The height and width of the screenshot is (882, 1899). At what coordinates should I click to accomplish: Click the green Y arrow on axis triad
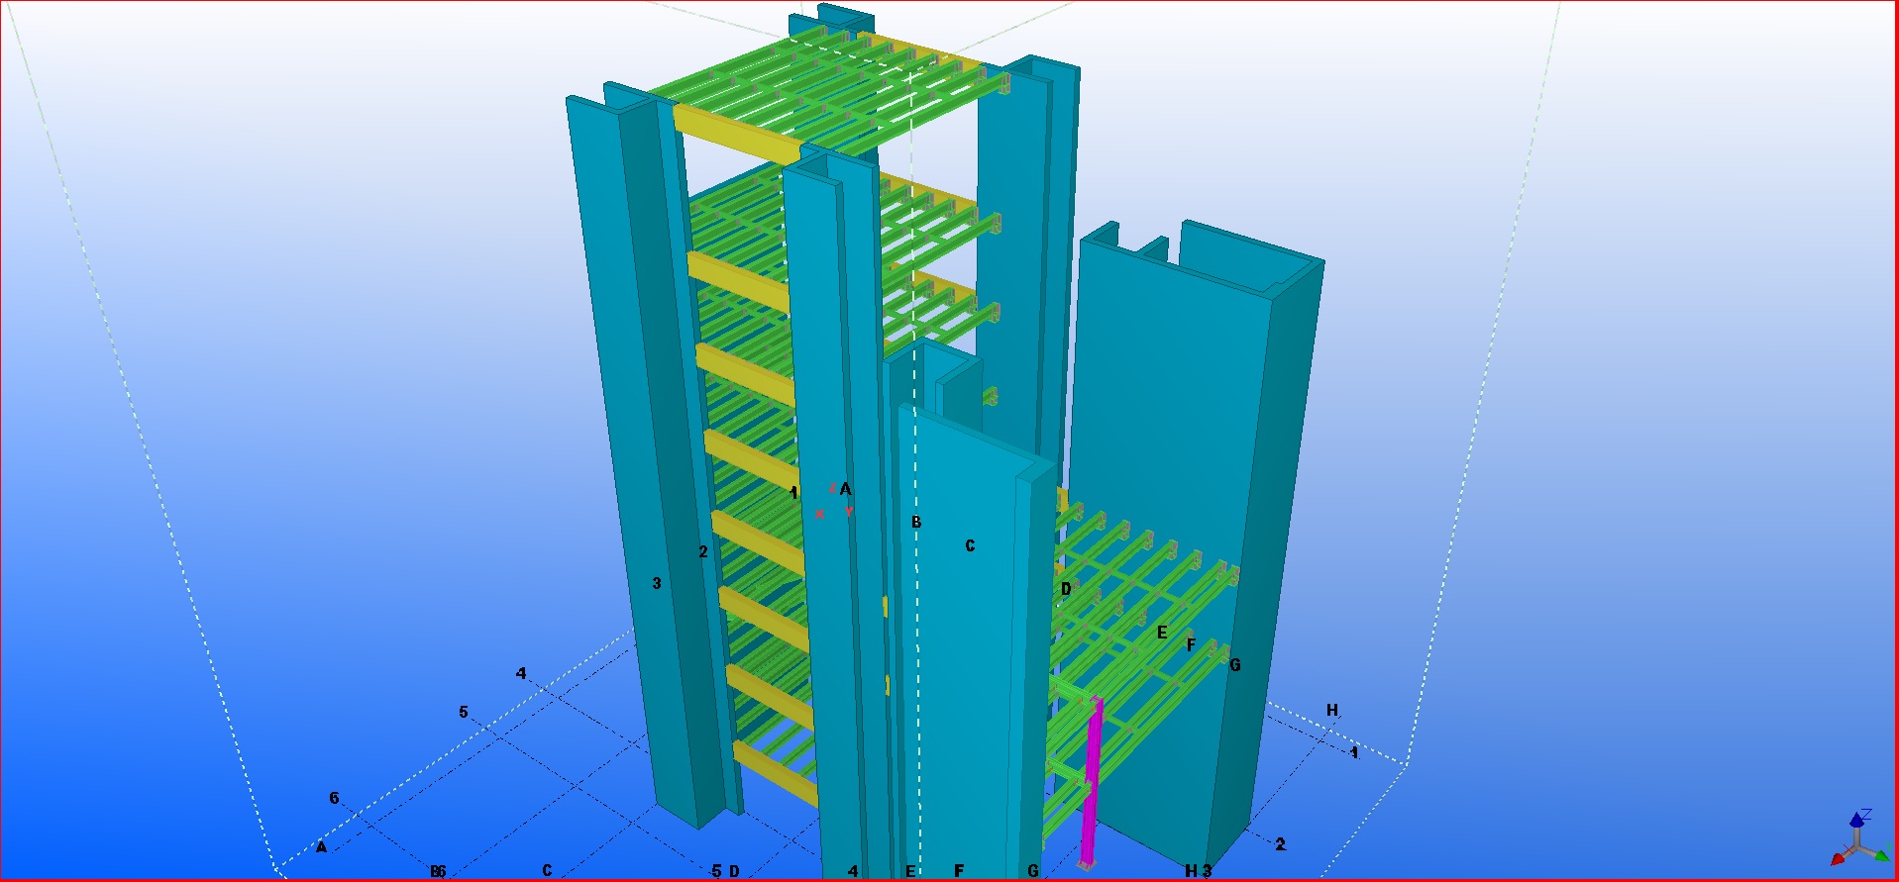1881,855
